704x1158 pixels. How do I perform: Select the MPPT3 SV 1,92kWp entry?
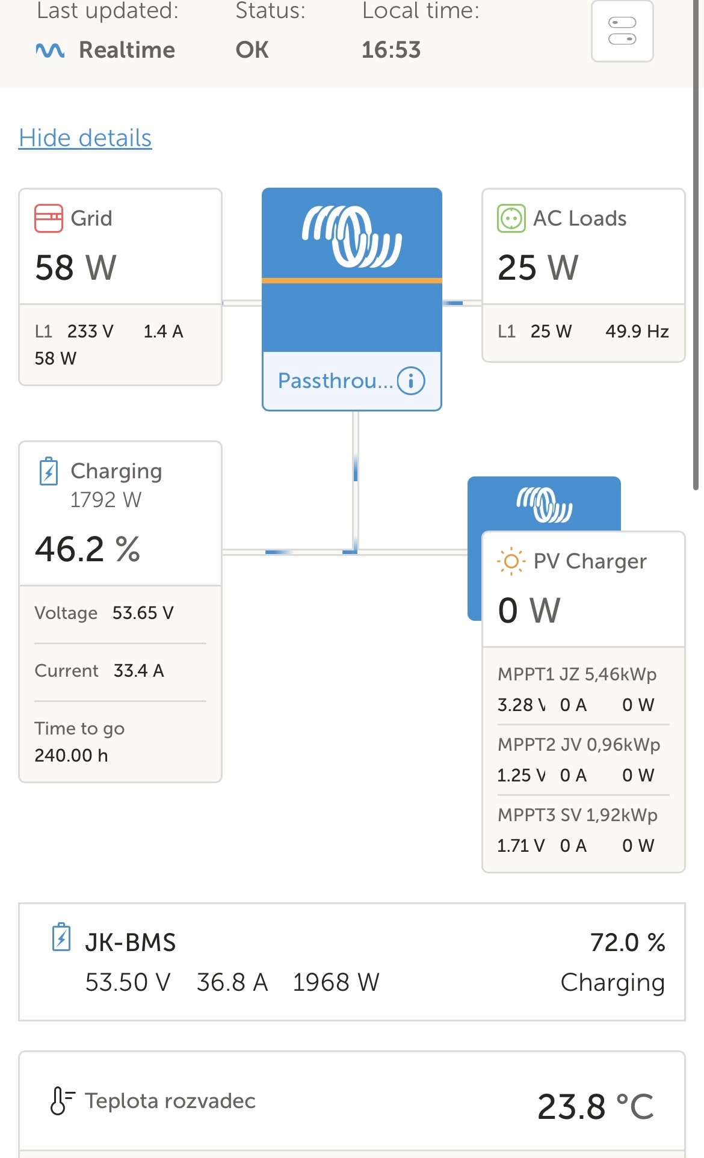[578, 815]
